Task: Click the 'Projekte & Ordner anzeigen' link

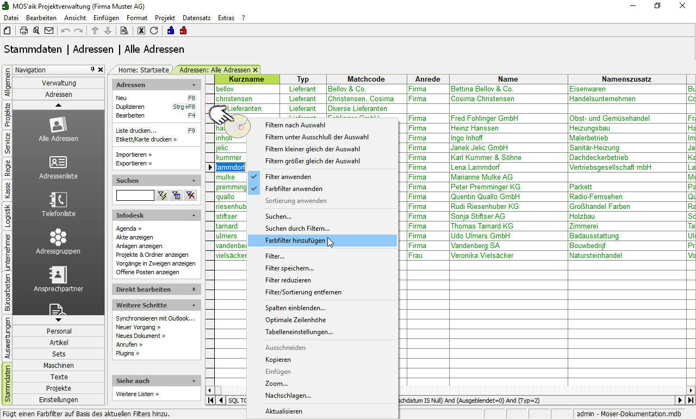Action: coord(152,255)
